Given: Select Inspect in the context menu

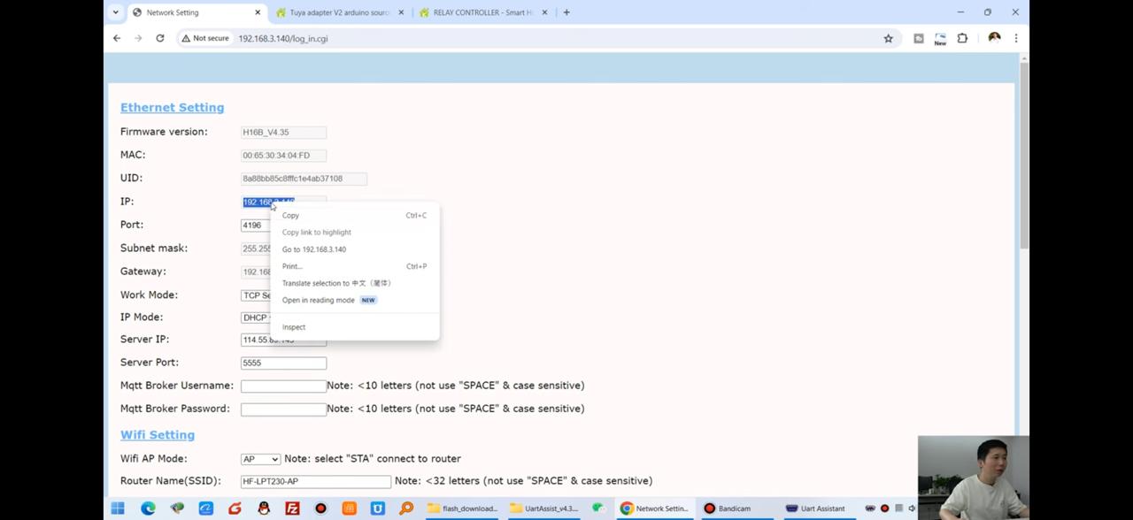Looking at the screenshot, I should click(294, 327).
